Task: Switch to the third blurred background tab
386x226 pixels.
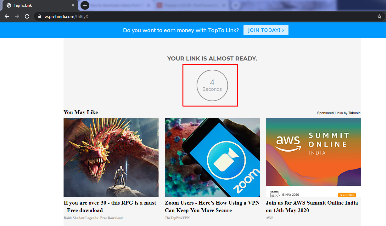Action: (x=192, y=5)
